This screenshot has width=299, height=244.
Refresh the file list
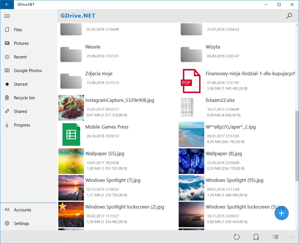[x=236, y=237]
